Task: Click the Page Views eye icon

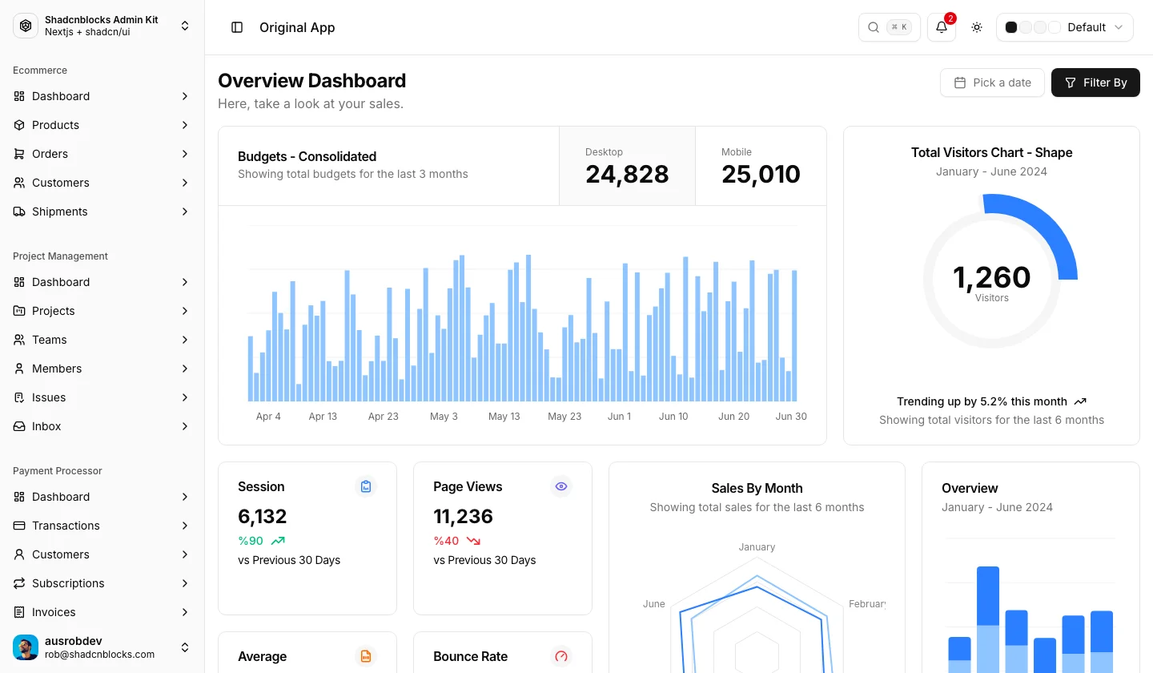Action: coord(561,486)
